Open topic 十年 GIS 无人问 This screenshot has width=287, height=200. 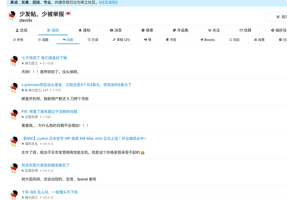coord(49,192)
